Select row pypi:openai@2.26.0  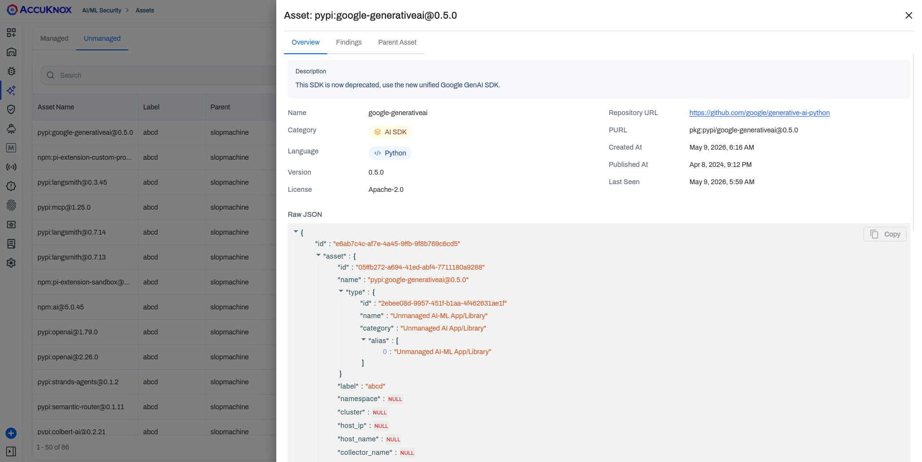tap(155, 357)
